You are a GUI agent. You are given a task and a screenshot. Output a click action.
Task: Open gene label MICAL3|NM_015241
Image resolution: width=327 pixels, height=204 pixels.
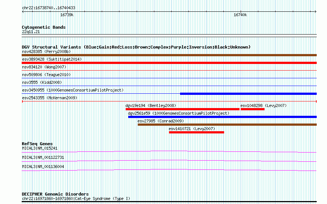coord(40,148)
